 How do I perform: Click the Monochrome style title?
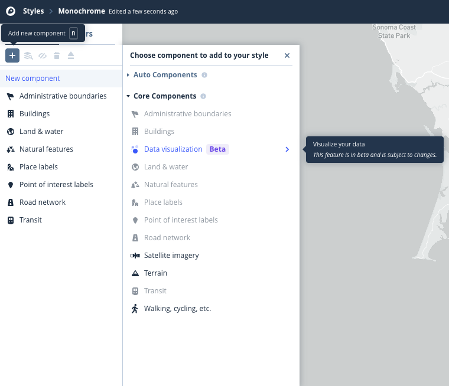(x=82, y=11)
